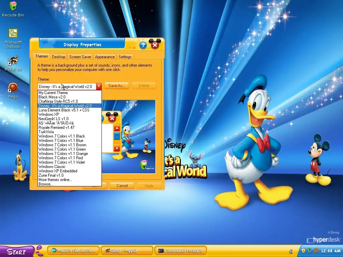This screenshot has height=257, width=343.
Task: Pick Windows 7 Colors v1.1 Brown
Action: [x=70, y=145]
